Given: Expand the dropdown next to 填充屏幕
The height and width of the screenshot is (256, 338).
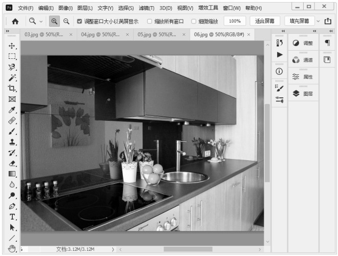Looking at the screenshot, I should 318,22.
